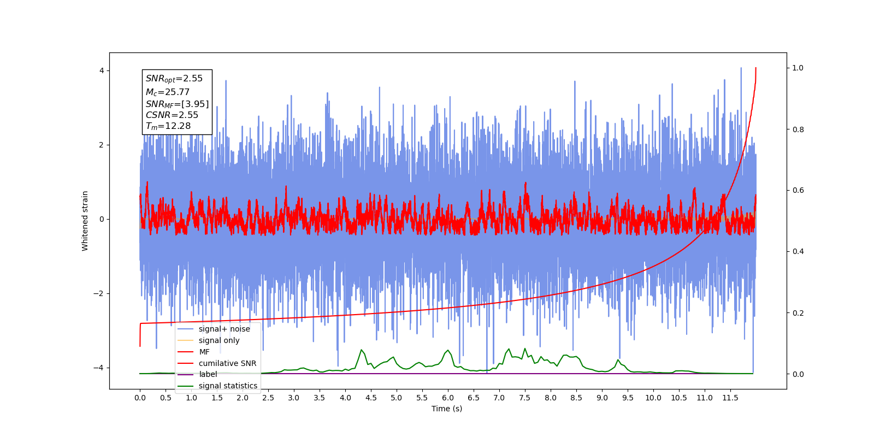The height and width of the screenshot is (437, 874).
Task: Click the 1.0 tick on the right axis
Action: tap(798, 68)
